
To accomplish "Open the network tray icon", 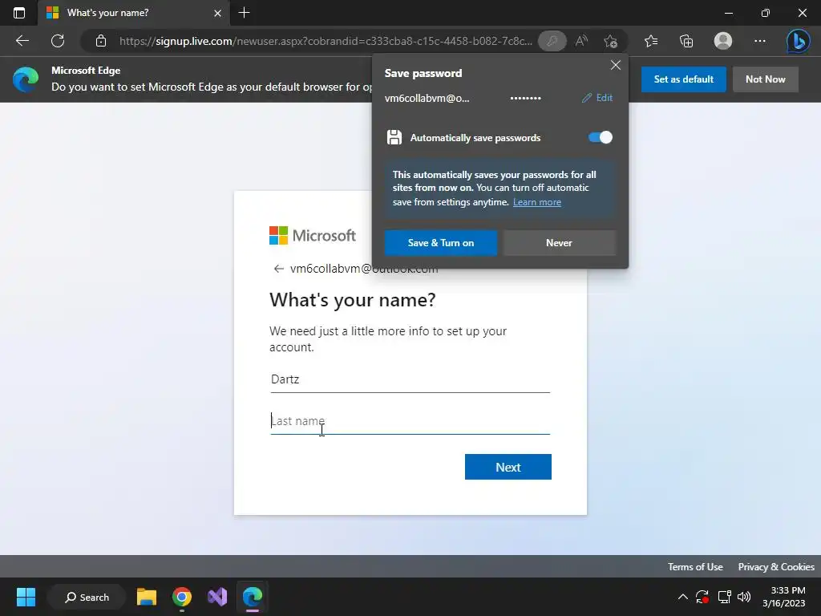I will point(724,597).
